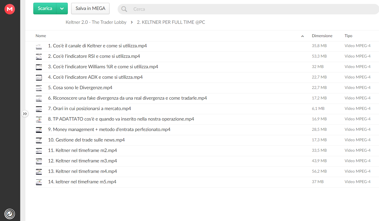This screenshot has width=379, height=221.
Task: Click thumbnail of keltner timeframe m5 video
Action: tap(39, 182)
